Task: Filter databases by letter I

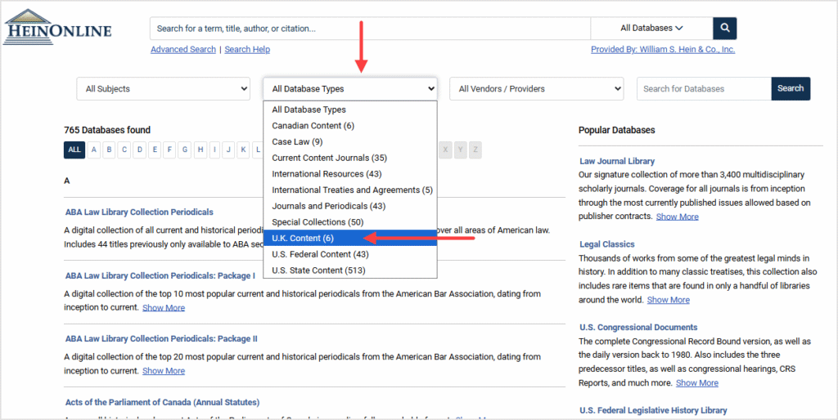Action: tap(215, 150)
